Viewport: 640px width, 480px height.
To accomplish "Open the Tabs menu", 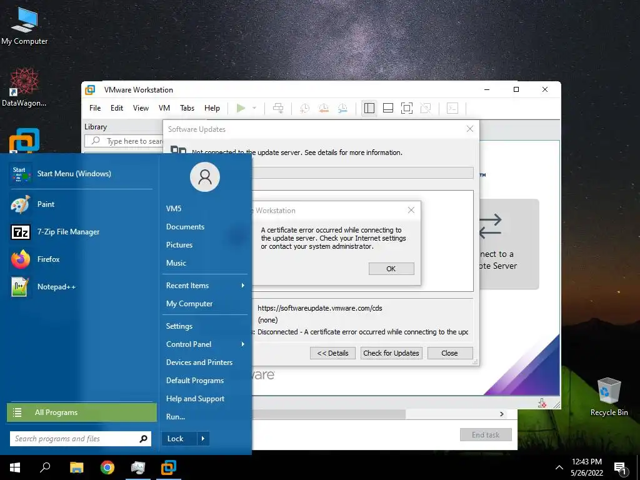I will pos(187,108).
